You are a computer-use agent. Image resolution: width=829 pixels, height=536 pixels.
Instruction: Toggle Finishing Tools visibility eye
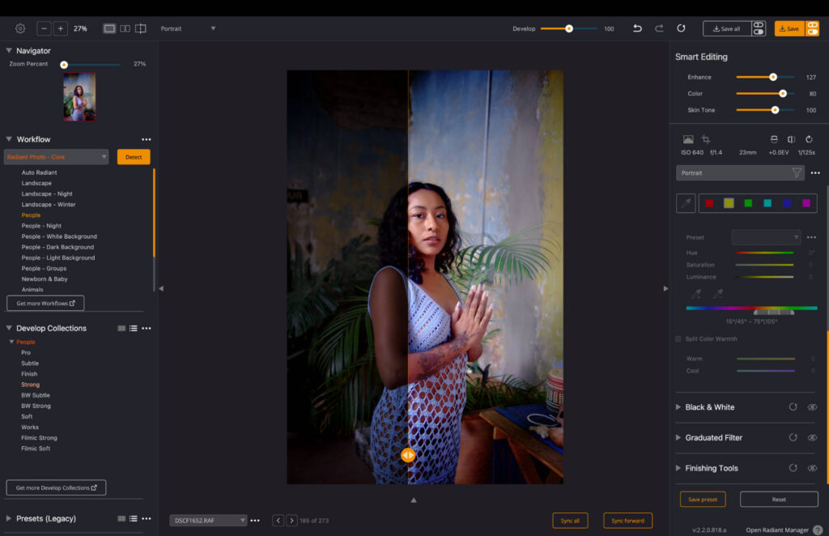coord(813,468)
